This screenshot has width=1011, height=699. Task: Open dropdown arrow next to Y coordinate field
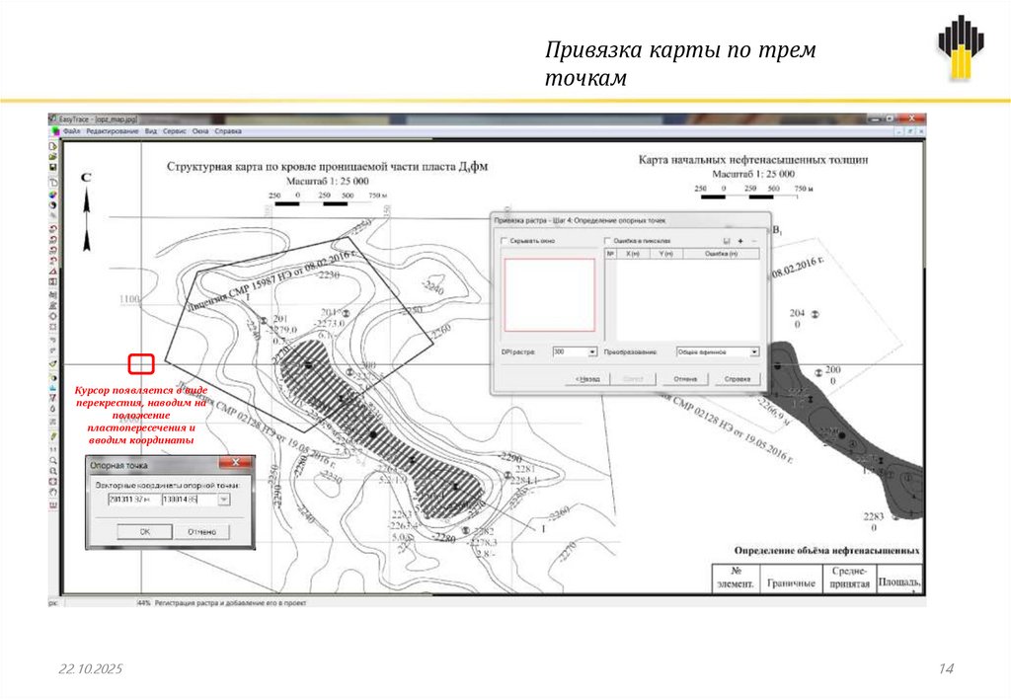point(223,500)
